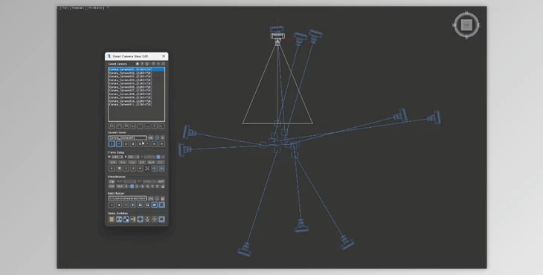543x275 pixels.
Task: Click the Far clipping value field
Action: 149,181
